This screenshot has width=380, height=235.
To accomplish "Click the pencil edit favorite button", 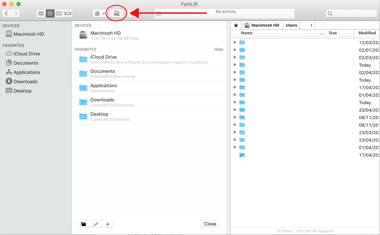I will click(x=96, y=224).
